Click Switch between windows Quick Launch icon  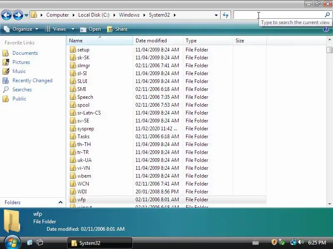40,242
